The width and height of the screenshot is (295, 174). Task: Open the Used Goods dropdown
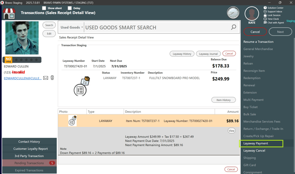(x=71, y=27)
